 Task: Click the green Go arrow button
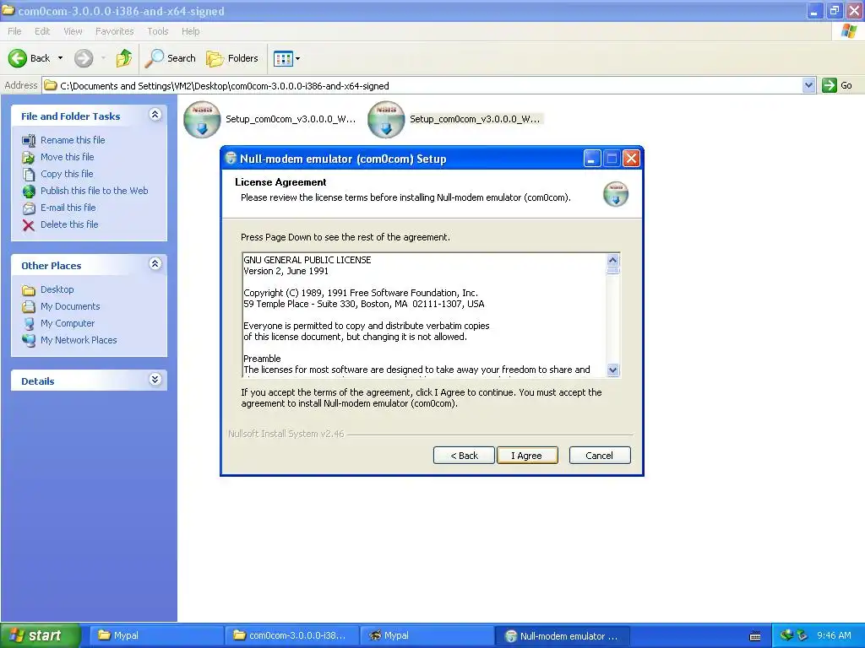pyautogui.click(x=830, y=85)
